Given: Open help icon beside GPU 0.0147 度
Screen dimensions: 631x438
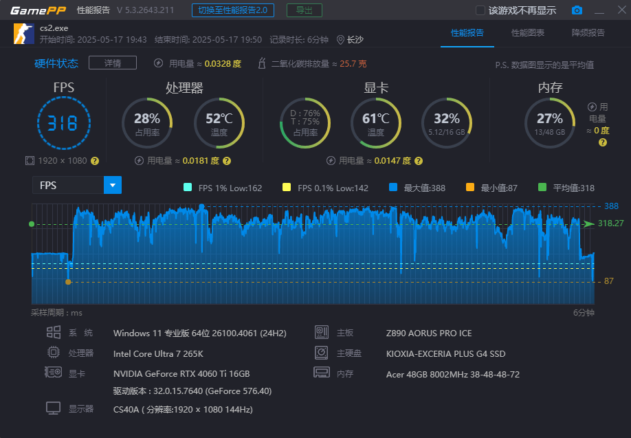Looking at the screenshot, I should [419, 161].
